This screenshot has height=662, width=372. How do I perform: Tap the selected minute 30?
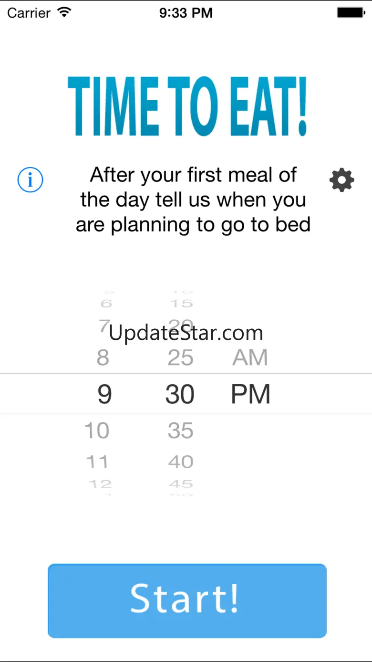click(180, 394)
